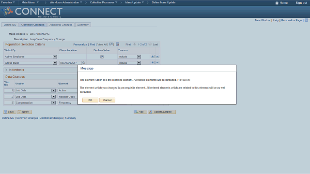This screenshot has width=310, height=174.
Task: Open Section dropdown for sequence 2 Job Data
Action: [35, 97]
